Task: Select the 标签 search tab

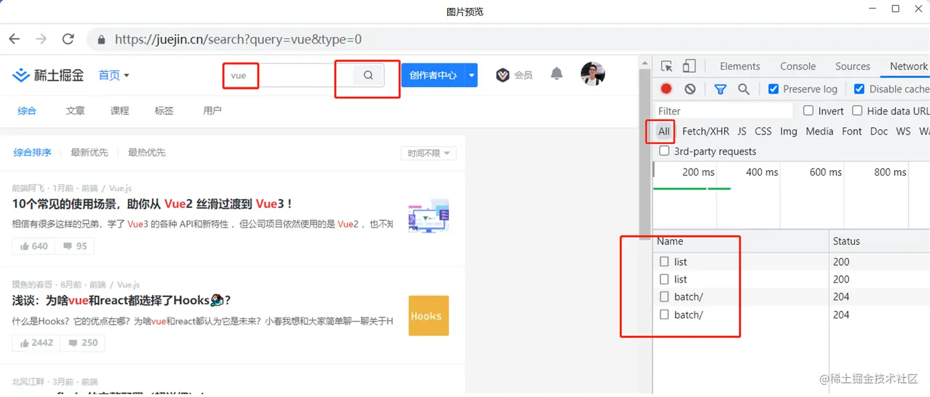Action: click(164, 111)
